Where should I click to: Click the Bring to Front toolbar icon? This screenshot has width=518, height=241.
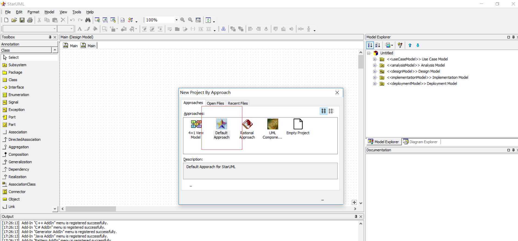[x=233, y=29]
